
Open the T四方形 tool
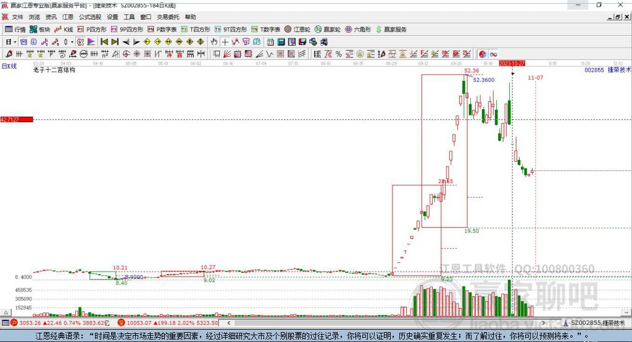click(x=196, y=30)
